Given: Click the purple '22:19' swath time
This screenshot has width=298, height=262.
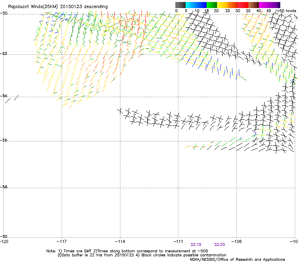Looking at the screenshot, I should point(196,245).
